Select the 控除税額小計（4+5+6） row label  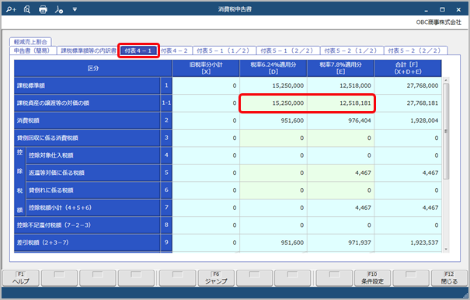pos(93,208)
